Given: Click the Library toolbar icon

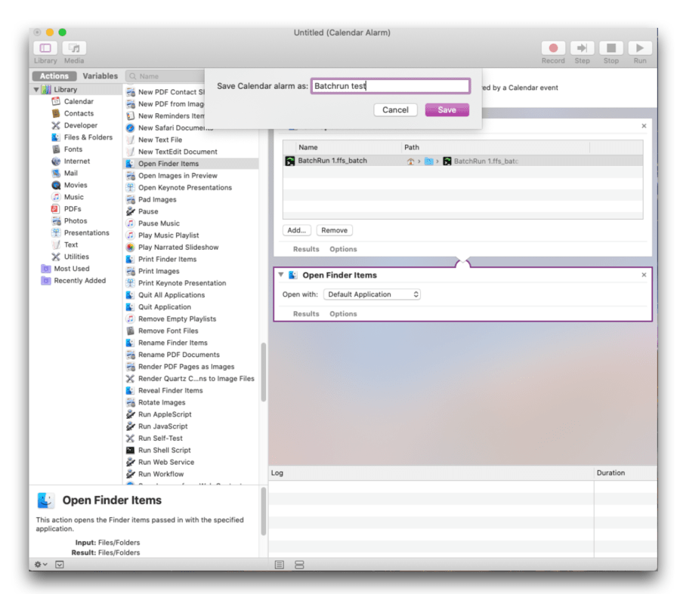Looking at the screenshot, I should pyautogui.click(x=45, y=50).
